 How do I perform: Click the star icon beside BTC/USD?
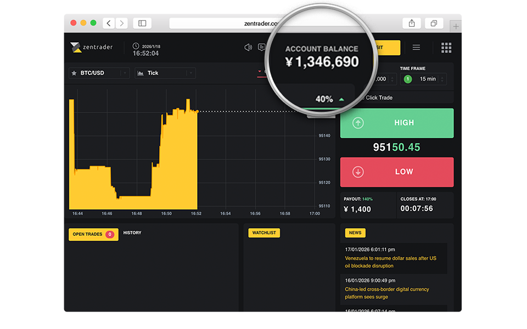point(74,73)
